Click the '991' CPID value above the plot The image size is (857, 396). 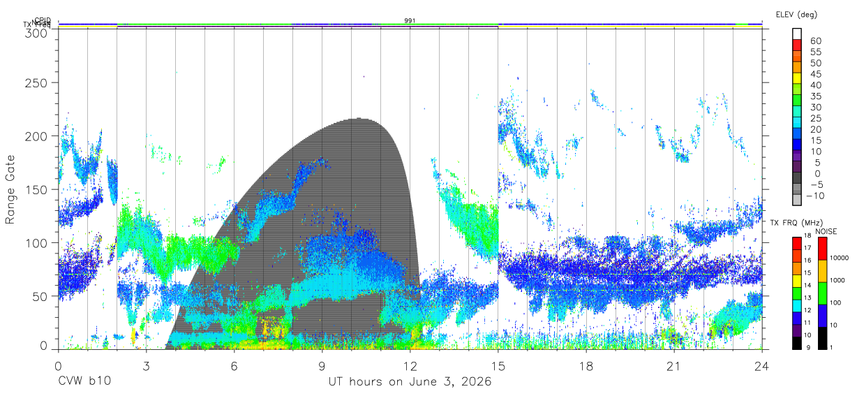[x=410, y=21]
